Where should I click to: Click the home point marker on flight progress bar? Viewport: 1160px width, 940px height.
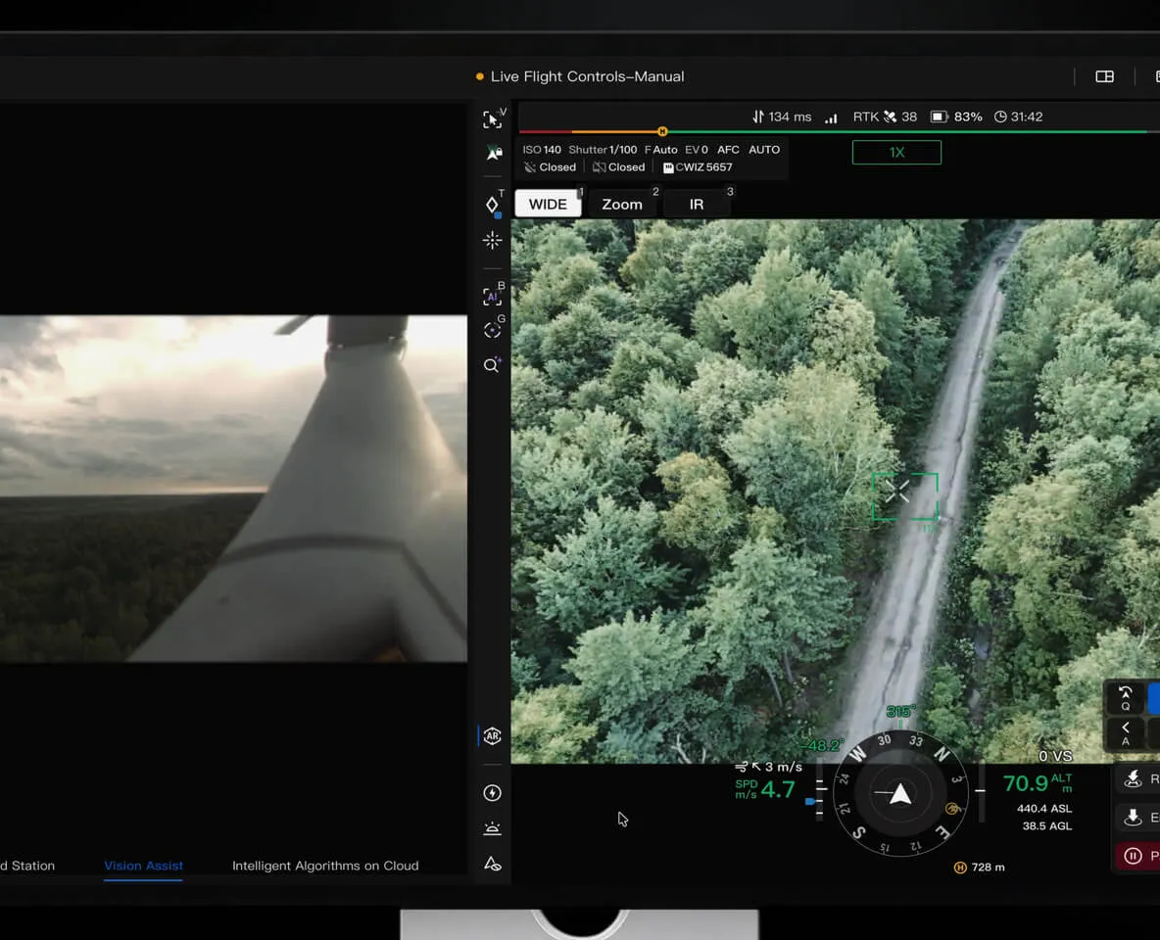coord(662,131)
